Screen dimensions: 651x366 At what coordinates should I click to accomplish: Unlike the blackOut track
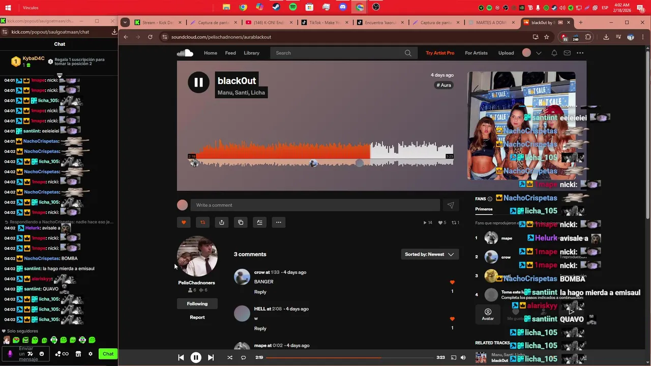184,222
